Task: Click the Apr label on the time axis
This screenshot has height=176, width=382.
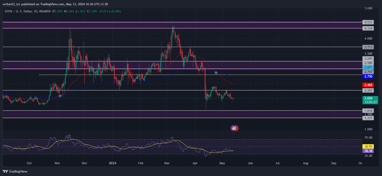Action: tap(195, 163)
